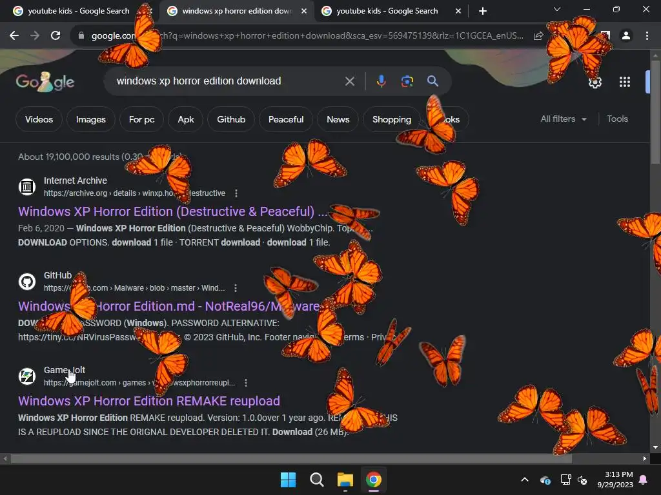
Task: Open the search Tools option
Action: 617,119
